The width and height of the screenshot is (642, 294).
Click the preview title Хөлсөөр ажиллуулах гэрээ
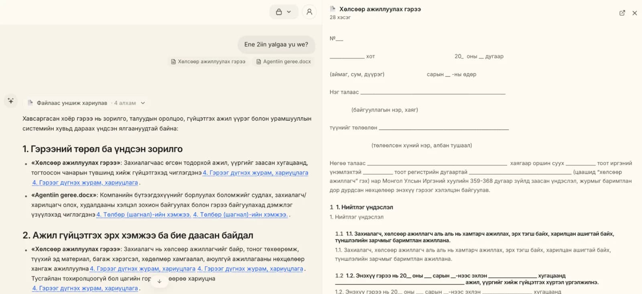point(380,9)
